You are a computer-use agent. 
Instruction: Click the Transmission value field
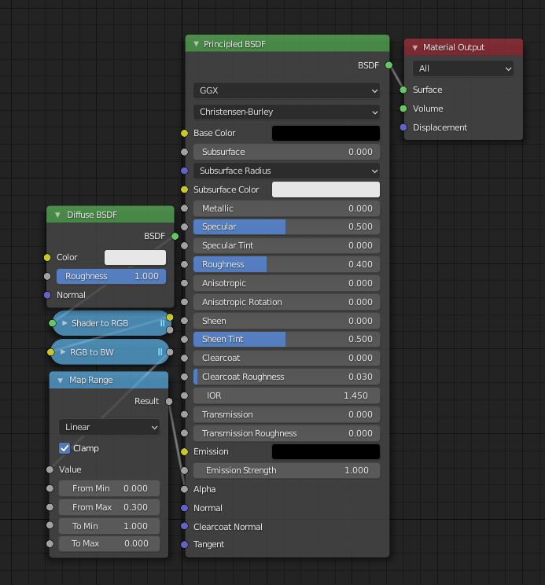coord(286,414)
